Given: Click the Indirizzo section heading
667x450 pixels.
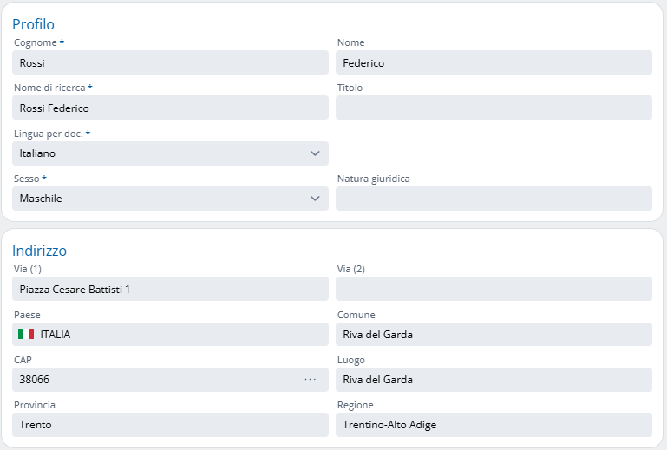Looking at the screenshot, I should tap(39, 251).
